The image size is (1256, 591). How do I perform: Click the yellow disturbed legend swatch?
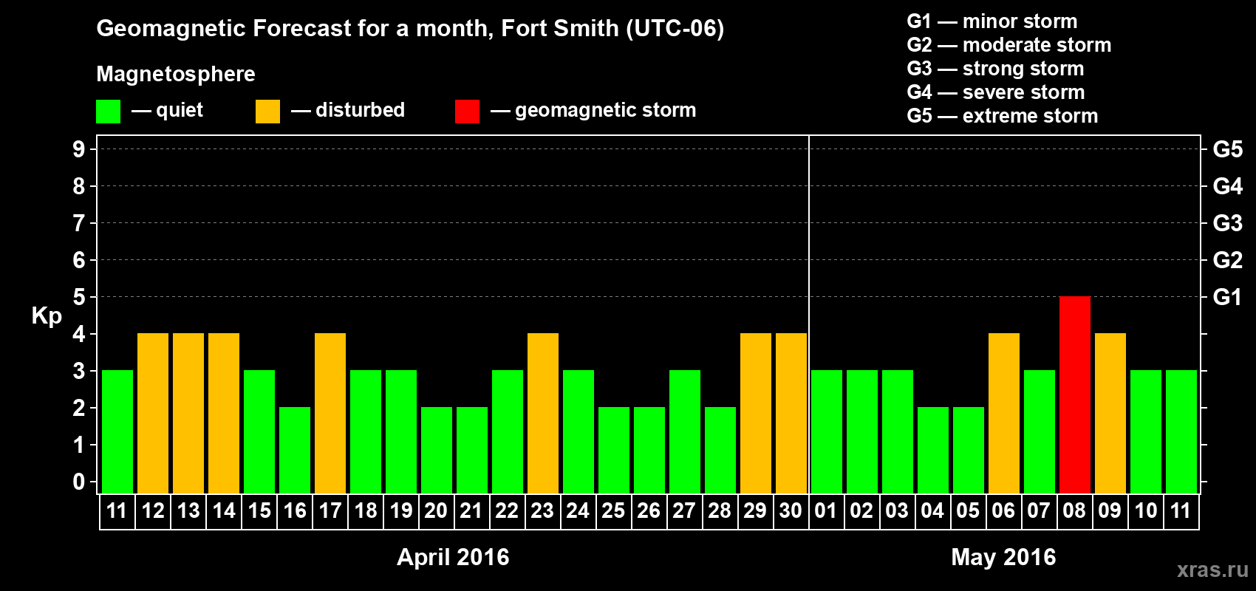click(x=267, y=112)
